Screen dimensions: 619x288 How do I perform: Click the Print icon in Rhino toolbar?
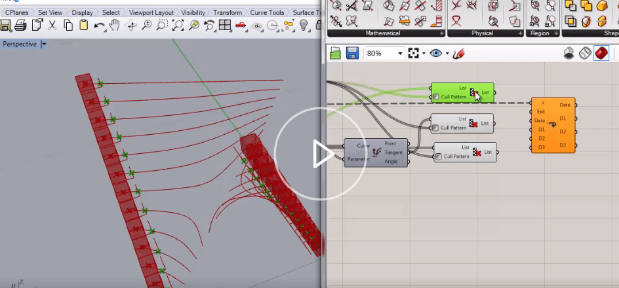point(20,26)
